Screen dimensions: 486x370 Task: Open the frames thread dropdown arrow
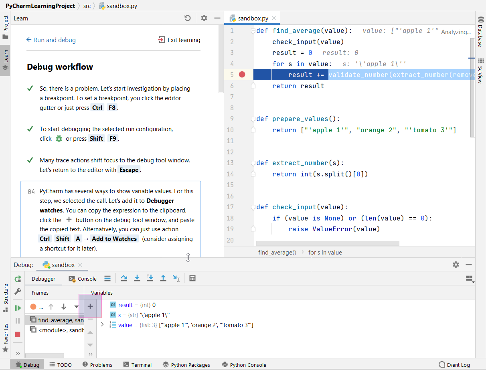[x=76, y=307]
